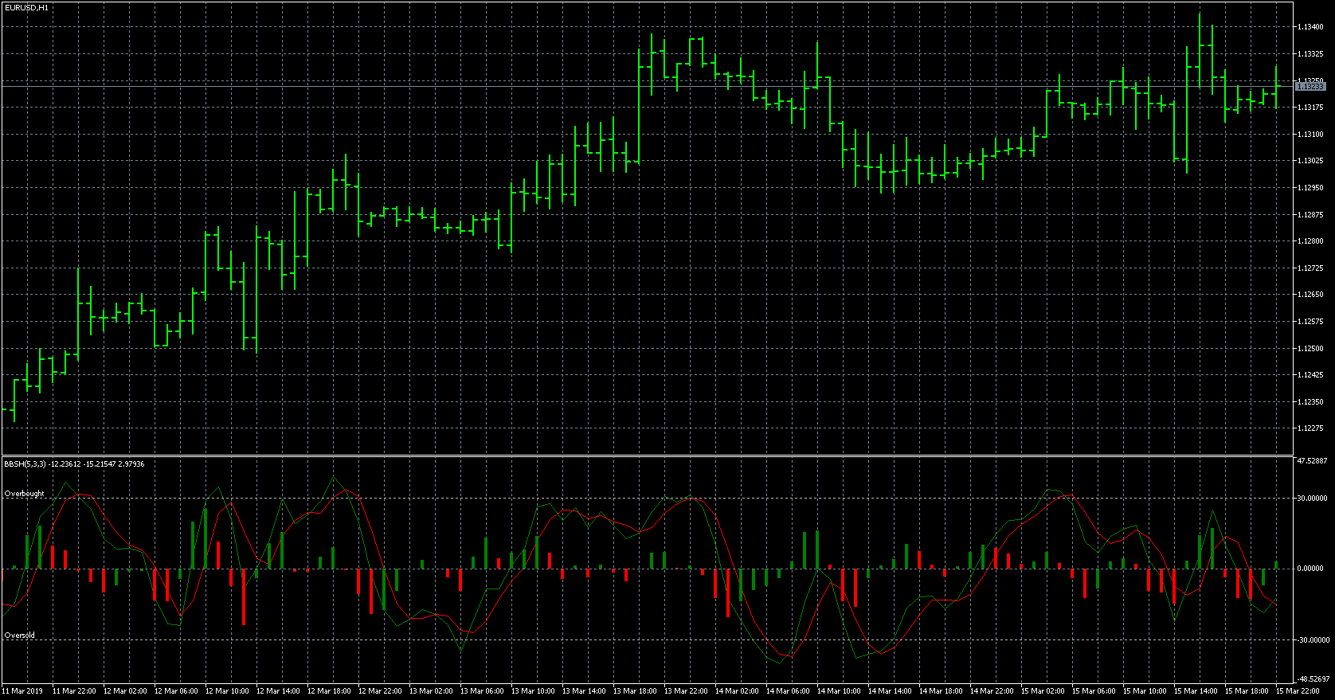
Task: Click the -30.00000 indicator scale value
Action: click(1312, 639)
